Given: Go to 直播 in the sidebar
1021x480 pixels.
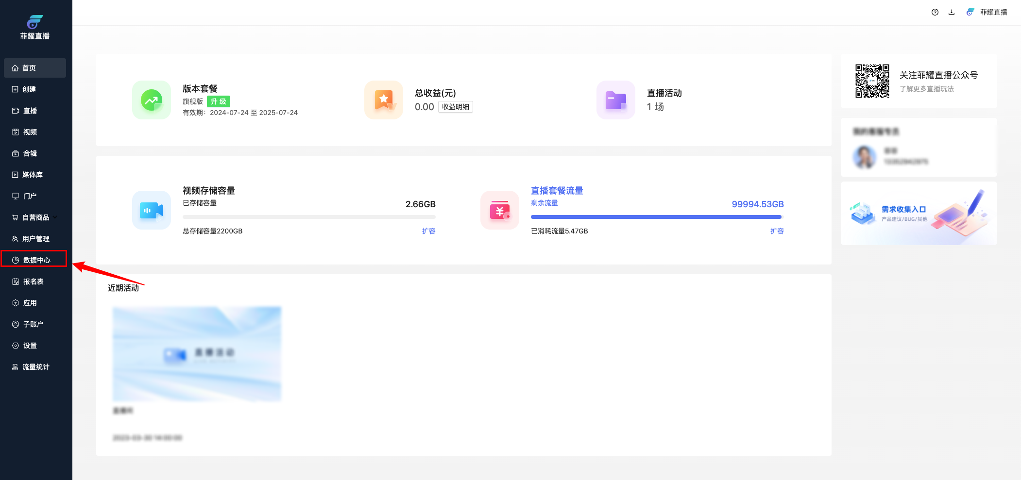Looking at the screenshot, I should click(x=30, y=111).
